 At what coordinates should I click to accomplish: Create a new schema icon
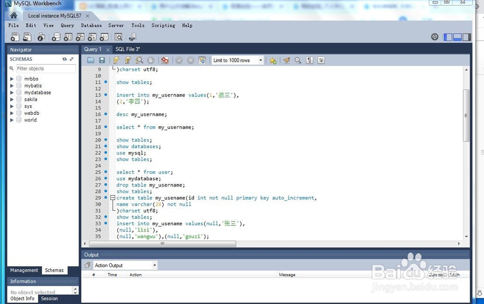(56, 37)
